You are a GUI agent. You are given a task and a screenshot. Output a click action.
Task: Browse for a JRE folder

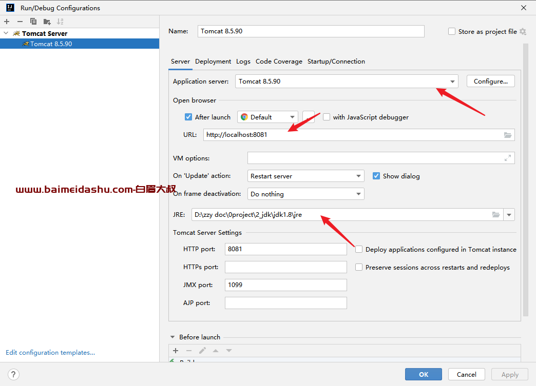click(x=495, y=215)
